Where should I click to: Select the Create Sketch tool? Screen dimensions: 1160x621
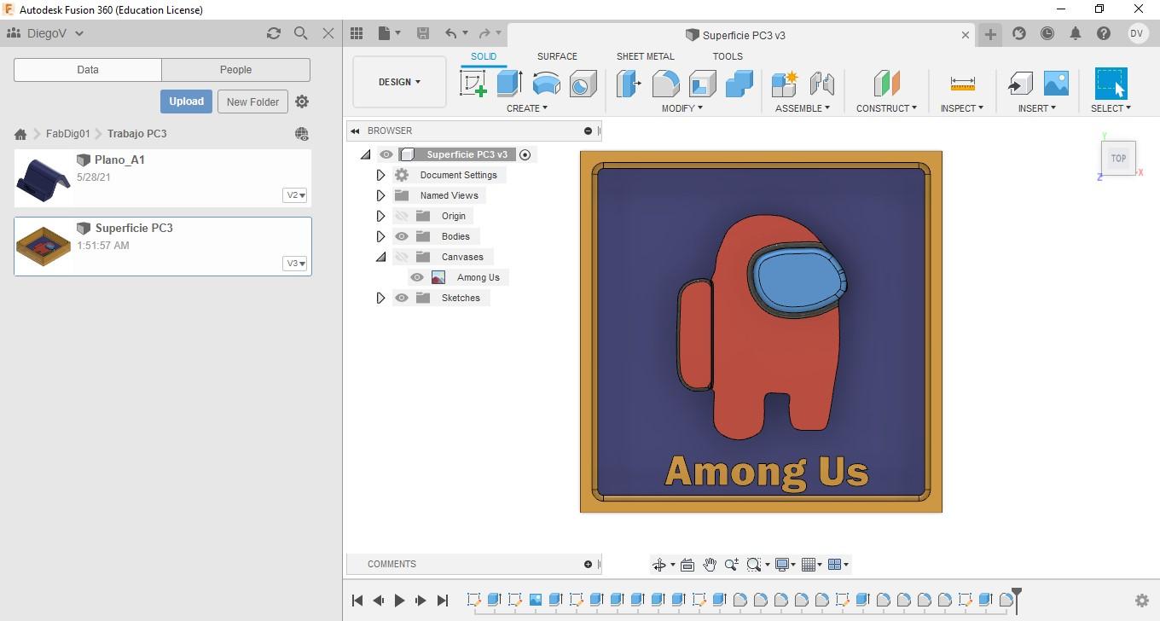point(473,84)
